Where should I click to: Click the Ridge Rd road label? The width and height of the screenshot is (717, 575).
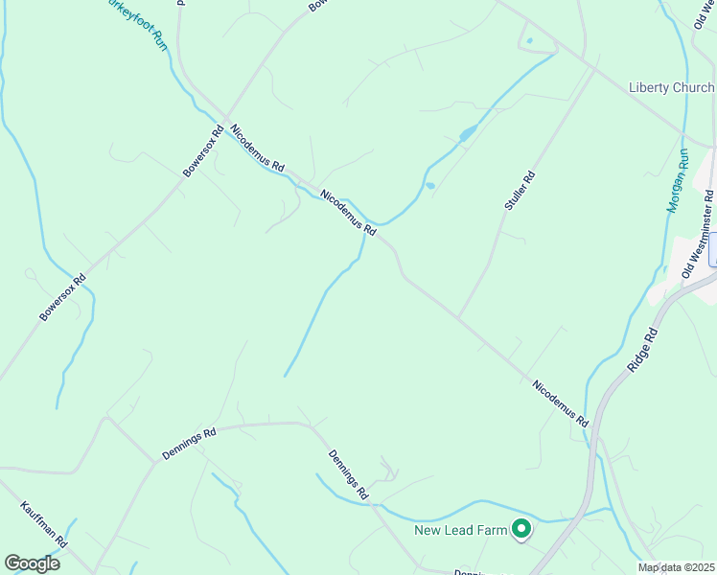(x=642, y=350)
